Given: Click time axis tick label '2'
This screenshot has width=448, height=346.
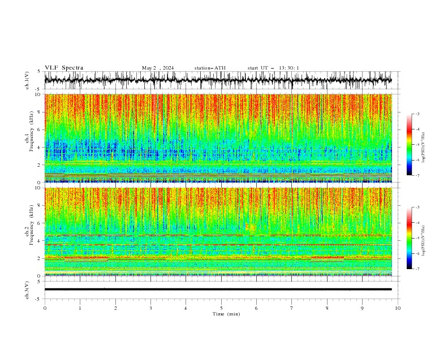Looking at the screenshot, I should point(115,308).
